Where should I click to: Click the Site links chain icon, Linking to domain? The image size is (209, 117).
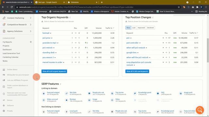[67, 93]
